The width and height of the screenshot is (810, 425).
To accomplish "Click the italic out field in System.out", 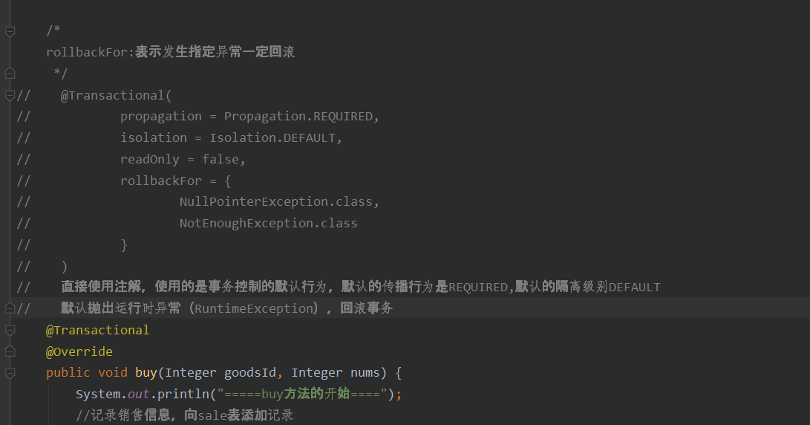I will (138, 395).
